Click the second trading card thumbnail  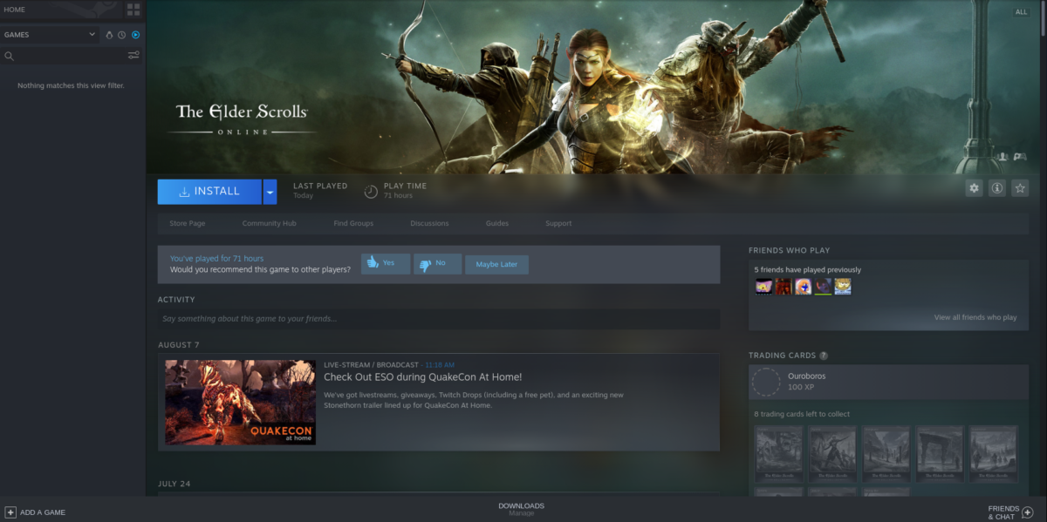tap(832, 453)
